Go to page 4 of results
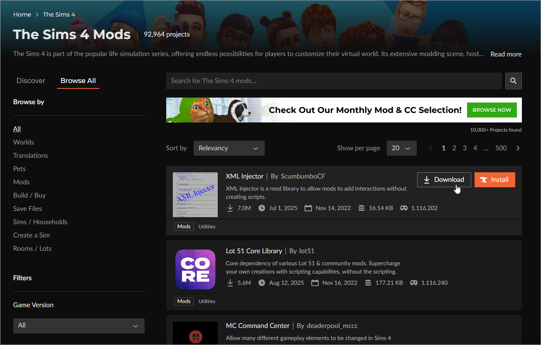 pyautogui.click(x=475, y=148)
